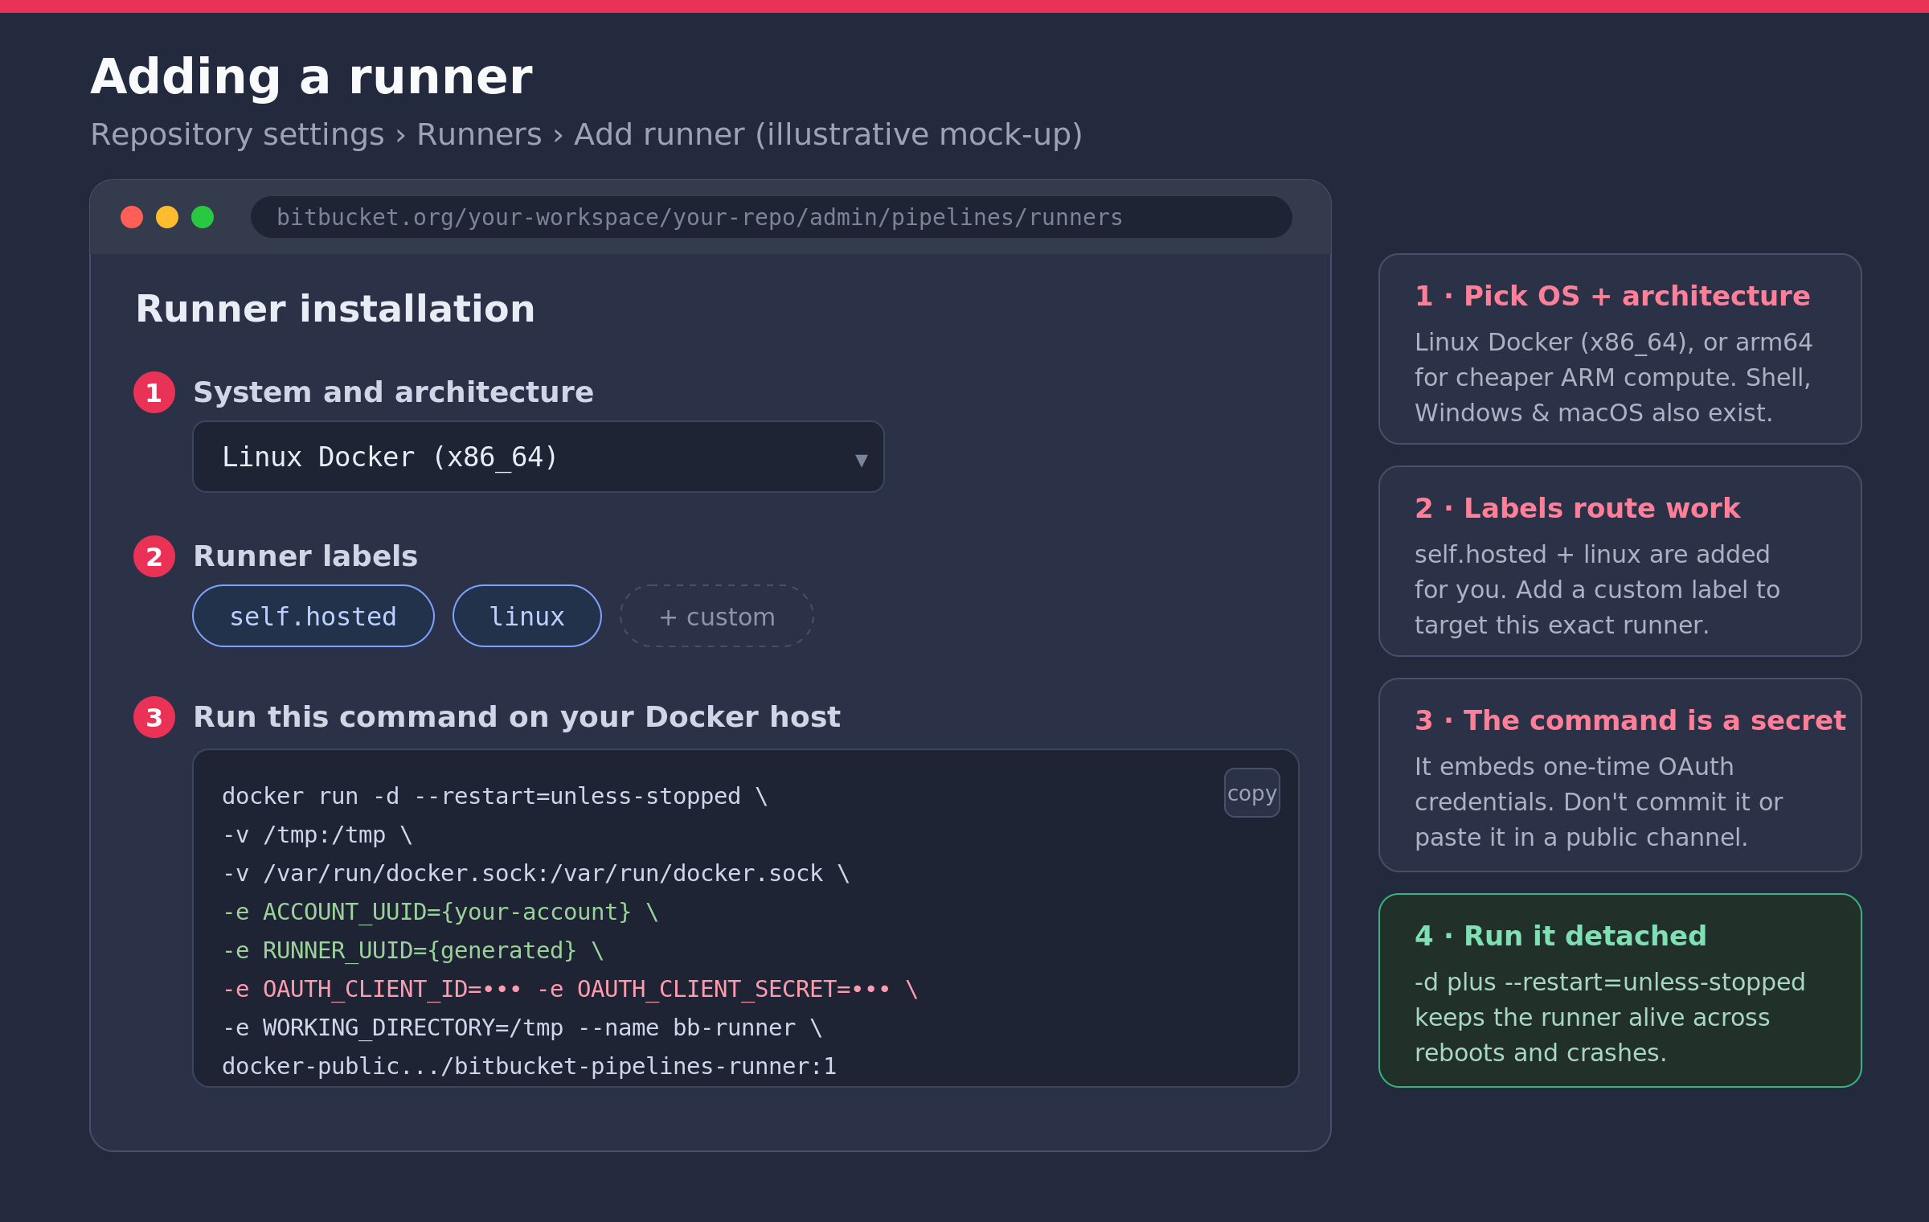Click the RUNNER_UUID environment line
Image resolution: width=1929 pixels, height=1222 pixels.
(413, 950)
